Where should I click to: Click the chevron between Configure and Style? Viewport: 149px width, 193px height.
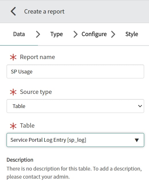(x=113, y=34)
